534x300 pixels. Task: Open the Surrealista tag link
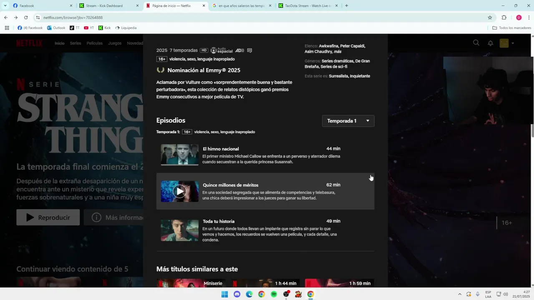[x=338, y=76]
